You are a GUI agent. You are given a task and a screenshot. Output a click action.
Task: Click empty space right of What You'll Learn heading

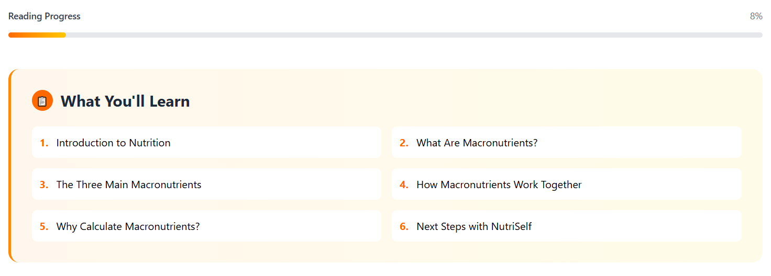pos(471,101)
